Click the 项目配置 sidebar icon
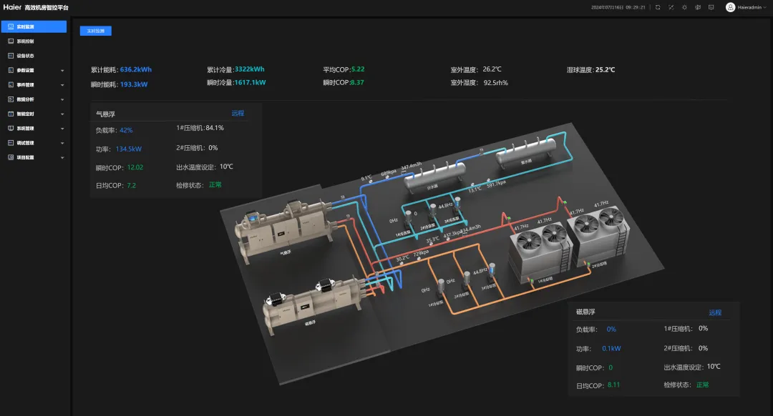Image resolution: width=773 pixels, height=416 pixels. 10,157
